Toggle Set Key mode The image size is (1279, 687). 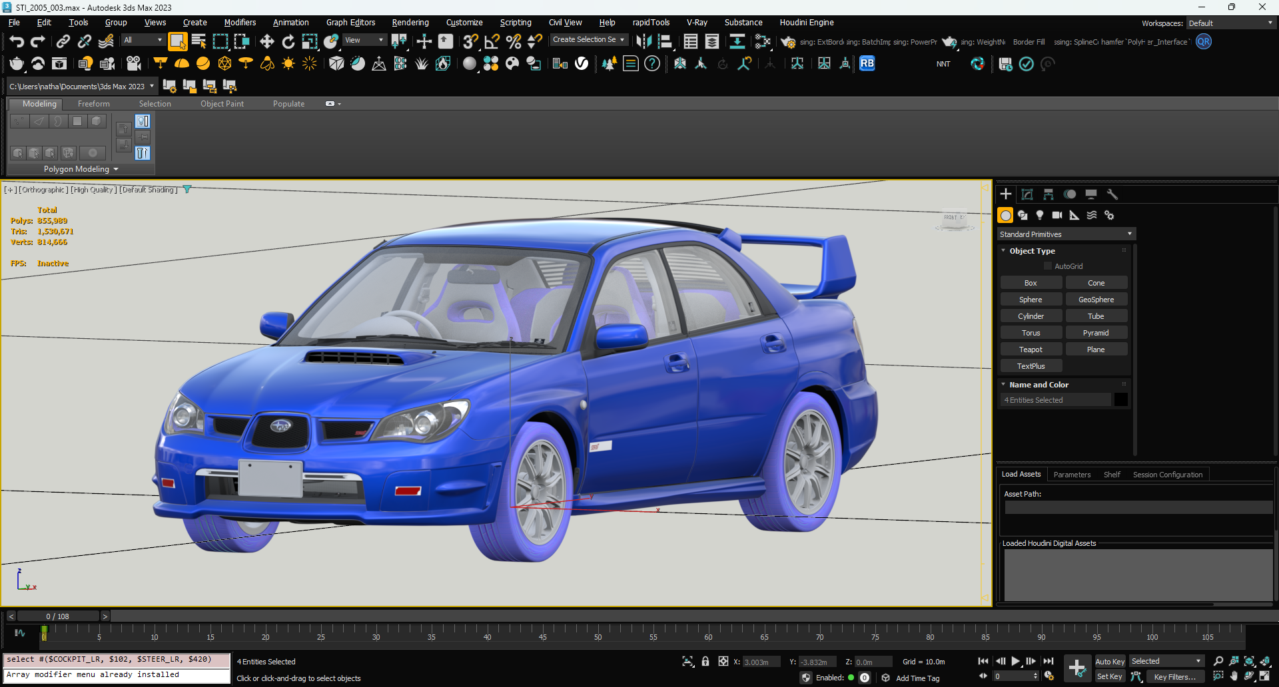1110,676
